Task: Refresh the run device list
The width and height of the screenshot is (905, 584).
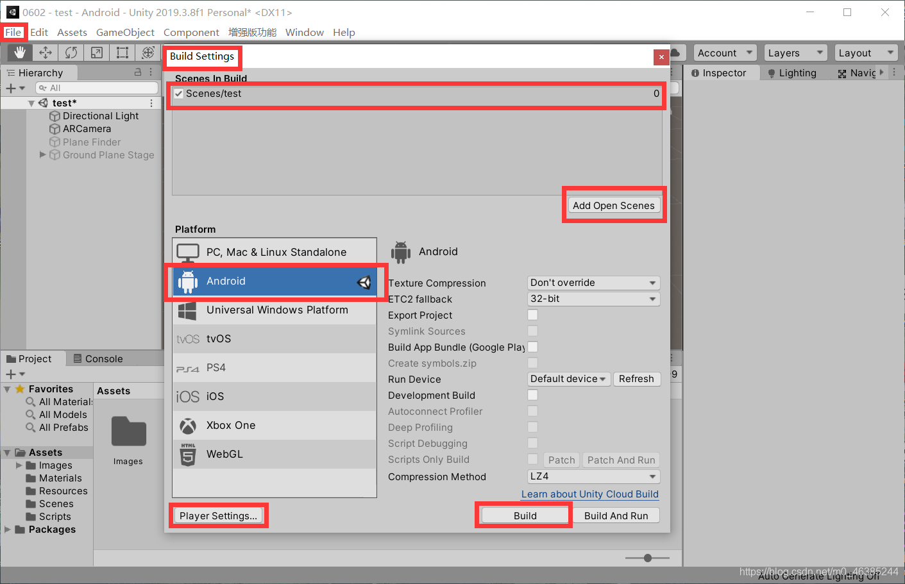Action: point(636,379)
